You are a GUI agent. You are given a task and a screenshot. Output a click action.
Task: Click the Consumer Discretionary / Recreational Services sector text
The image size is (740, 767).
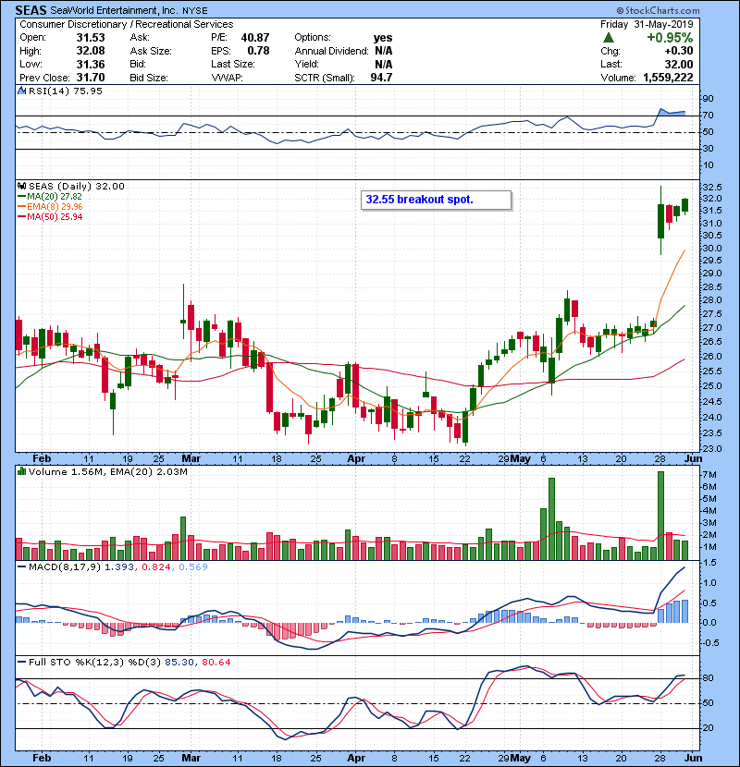coord(127,24)
